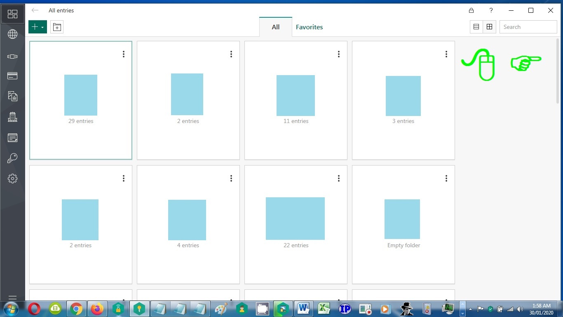Open the All entries dashboard sidebar icon
Screen dimensions: 563x317
pyautogui.click(x=12, y=14)
